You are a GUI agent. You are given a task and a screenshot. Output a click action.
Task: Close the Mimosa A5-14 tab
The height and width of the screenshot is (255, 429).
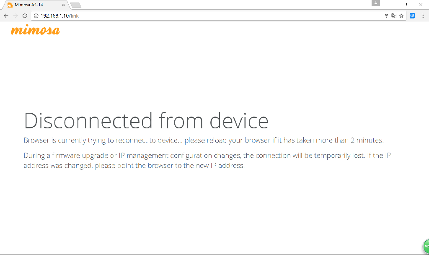(64, 5)
